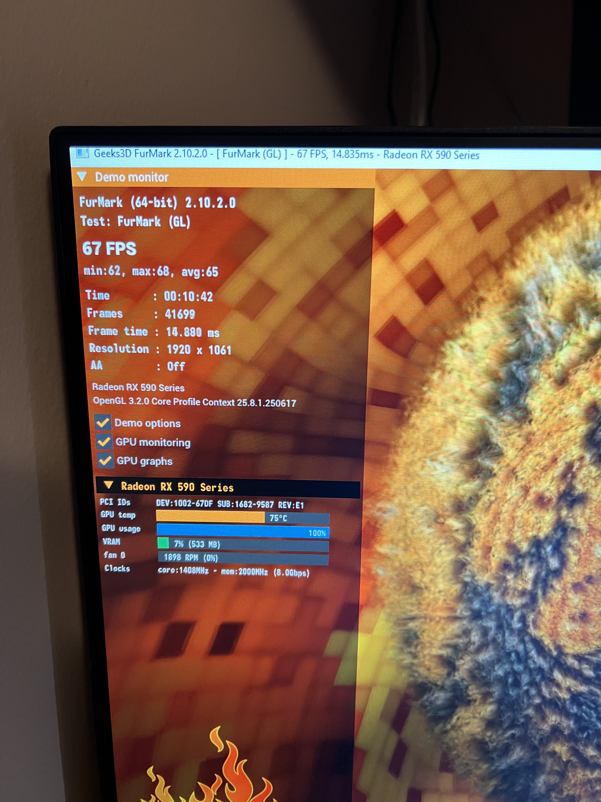This screenshot has height=802, width=601.
Task: Click the OpenGL 3.2.0 Core Profile Context text
Action: pos(195,402)
